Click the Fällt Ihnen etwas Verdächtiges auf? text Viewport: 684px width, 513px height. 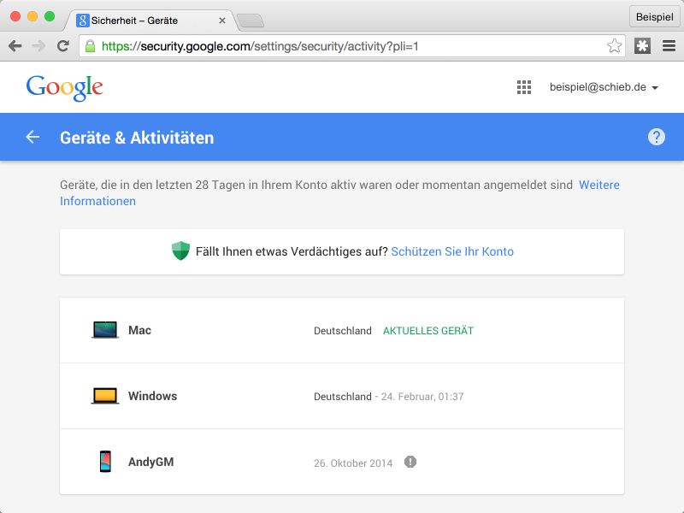tap(292, 251)
